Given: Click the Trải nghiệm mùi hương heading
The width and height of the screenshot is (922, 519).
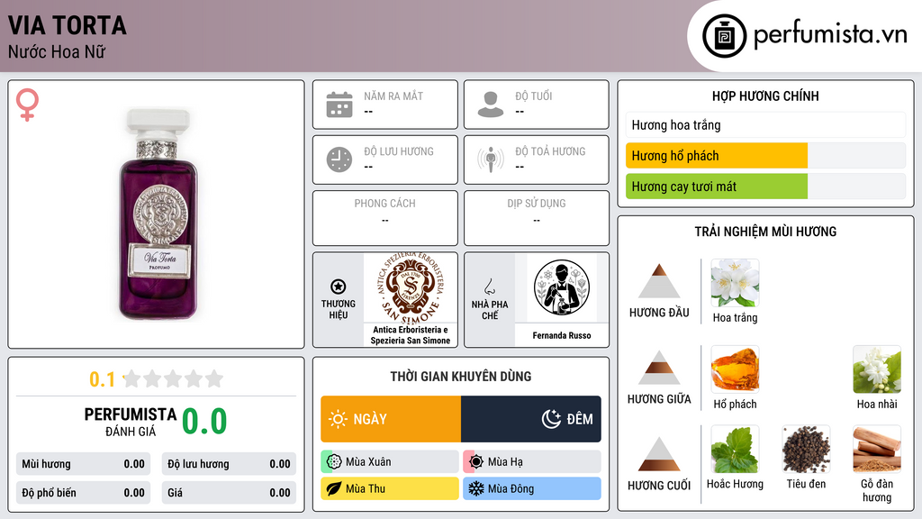Looking at the screenshot, I should [x=765, y=232].
